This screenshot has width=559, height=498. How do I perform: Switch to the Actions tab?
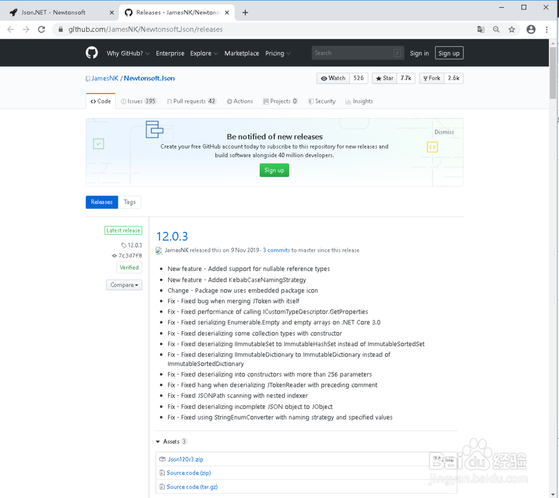pyautogui.click(x=240, y=101)
